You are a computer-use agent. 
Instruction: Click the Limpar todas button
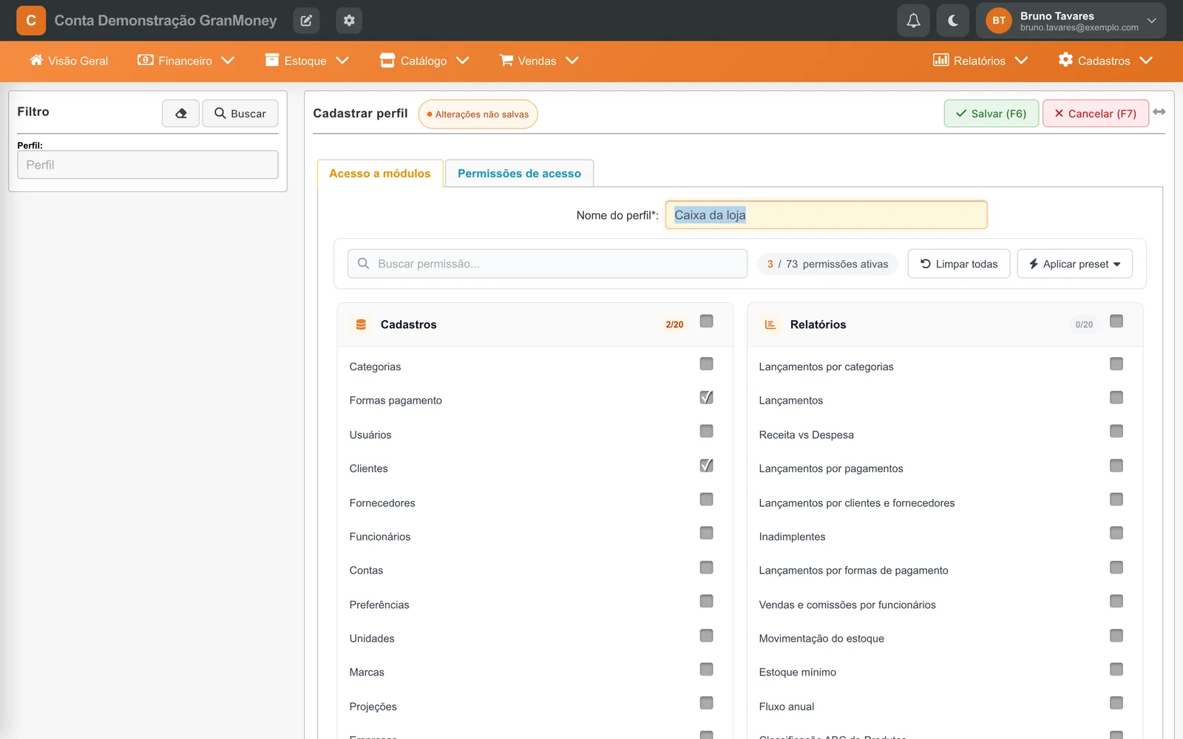coord(959,264)
